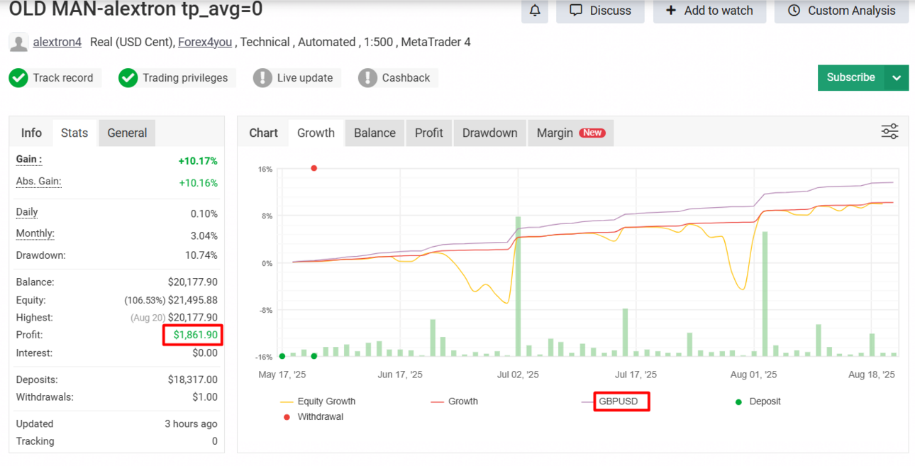Click the tall green bar after Aug 01

[x=765, y=294]
